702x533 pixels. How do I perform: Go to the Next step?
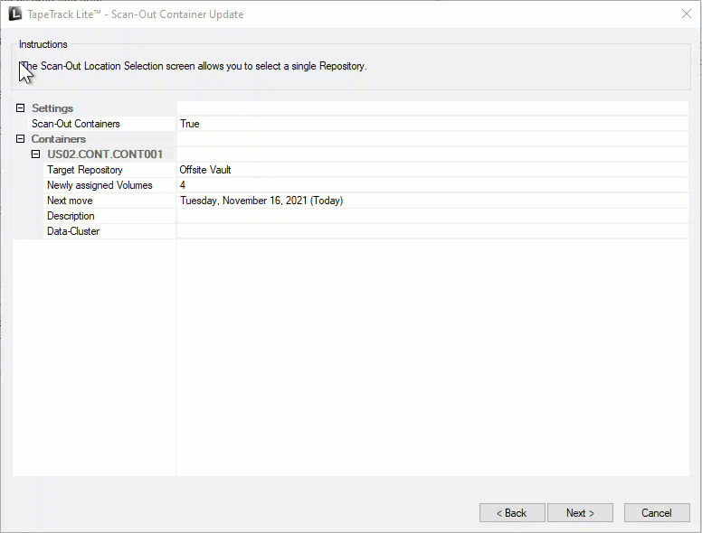[580, 513]
